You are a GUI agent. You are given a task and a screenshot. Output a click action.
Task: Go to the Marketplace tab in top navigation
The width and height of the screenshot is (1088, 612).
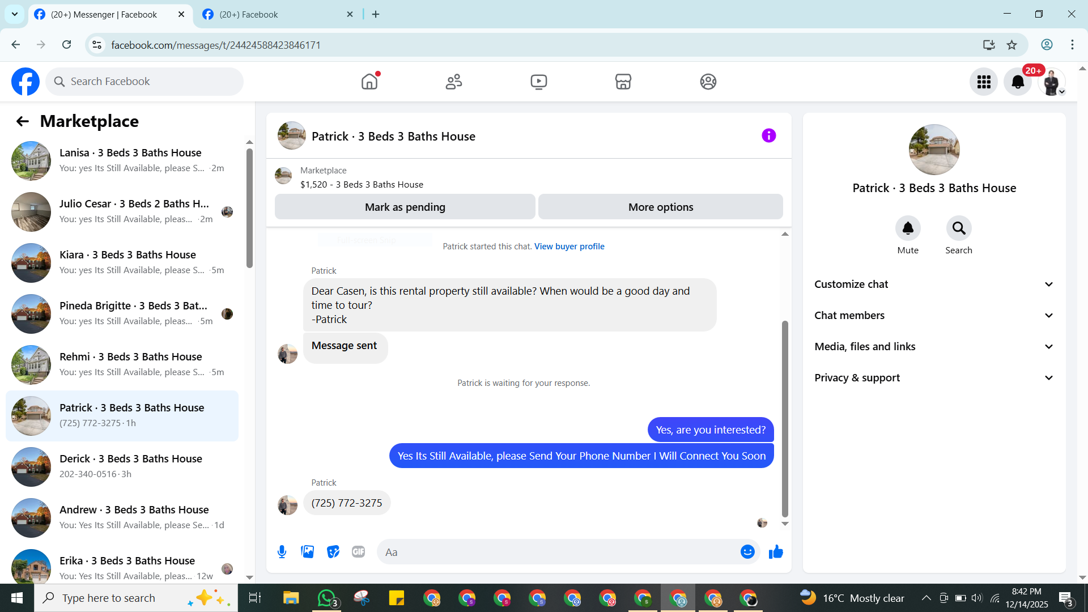point(623,82)
